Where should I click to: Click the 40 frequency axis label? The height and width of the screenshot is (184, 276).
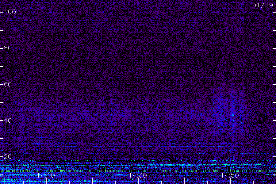click(8, 121)
